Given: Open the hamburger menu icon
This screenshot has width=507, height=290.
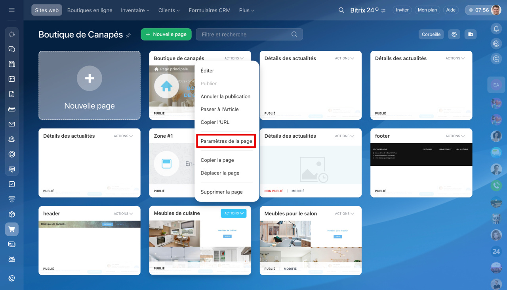Looking at the screenshot, I should click(x=12, y=10).
